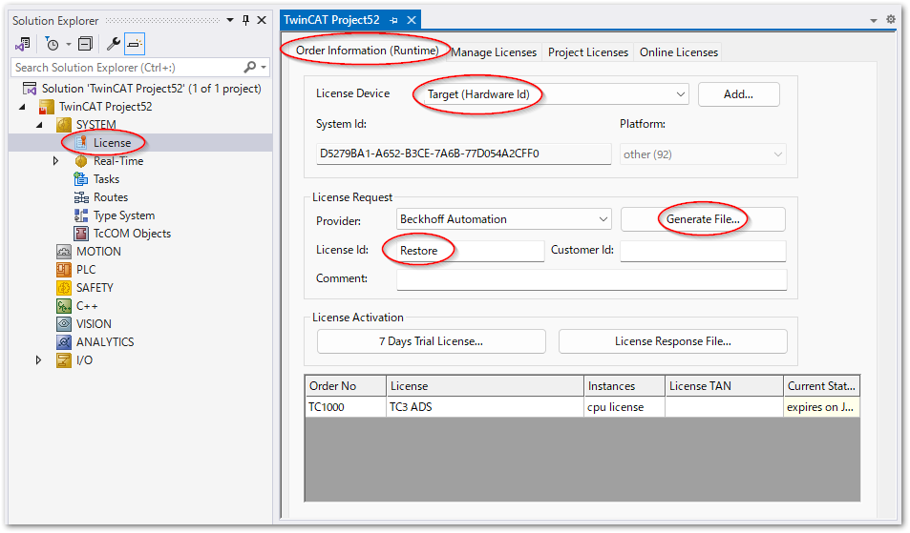The width and height of the screenshot is (910, 533).
Task: Click the 7 Days Trial License button
Action: pos(431,341)
